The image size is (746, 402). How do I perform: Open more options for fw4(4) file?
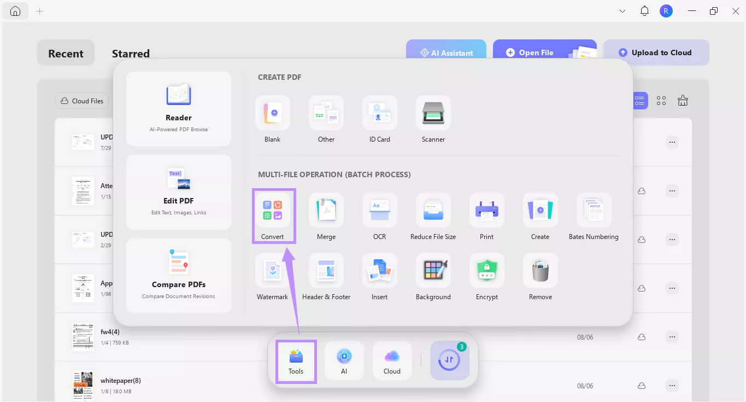click(672, 337)
